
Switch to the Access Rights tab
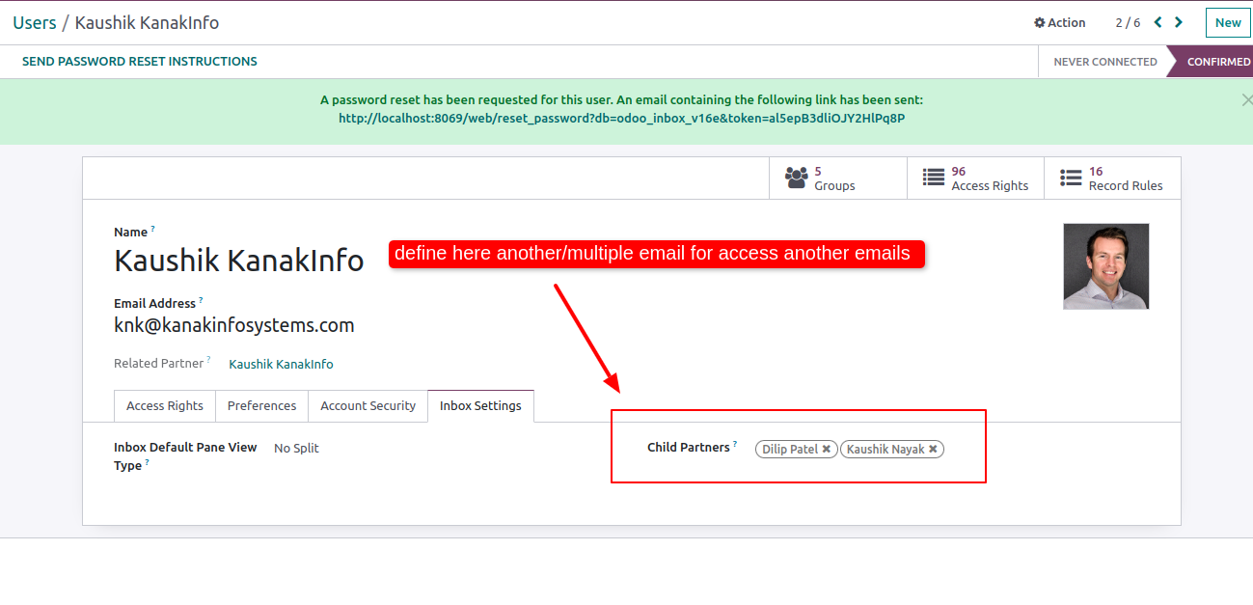click(165, 406)
